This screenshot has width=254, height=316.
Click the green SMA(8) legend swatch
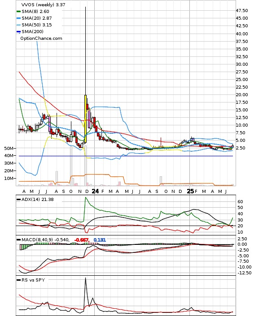pos(18,12)
